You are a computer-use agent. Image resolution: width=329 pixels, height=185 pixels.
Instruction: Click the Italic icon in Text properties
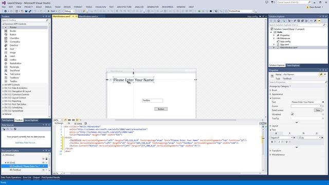click(x=279, y=142)
